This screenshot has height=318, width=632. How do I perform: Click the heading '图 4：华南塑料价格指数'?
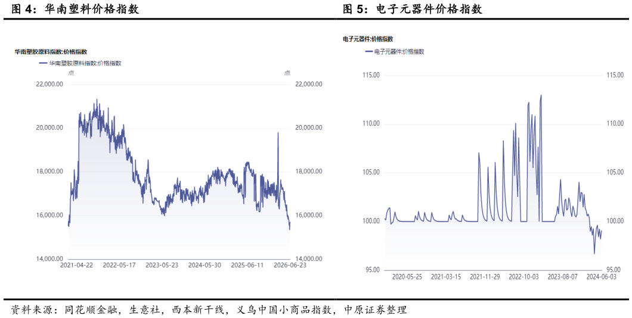click(75, 9)
